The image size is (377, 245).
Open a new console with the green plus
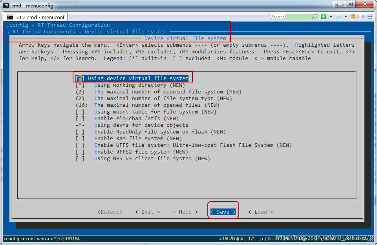[x=324, y=16]
